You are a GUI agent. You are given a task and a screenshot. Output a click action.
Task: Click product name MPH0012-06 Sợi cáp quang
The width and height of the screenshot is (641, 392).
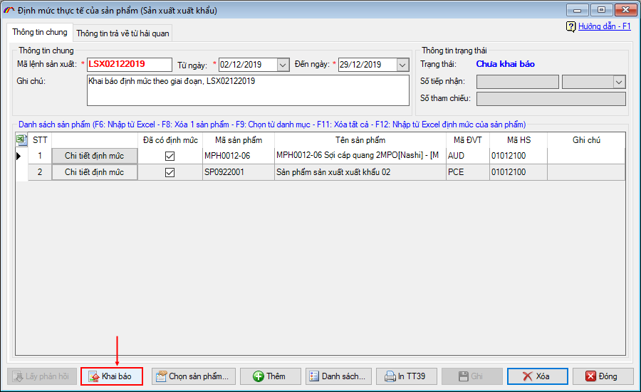coord(360,156)
